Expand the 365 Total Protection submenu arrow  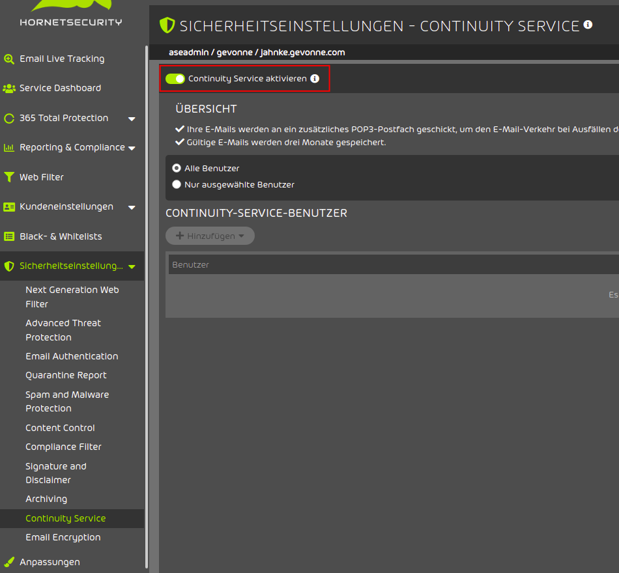(132, 119)
